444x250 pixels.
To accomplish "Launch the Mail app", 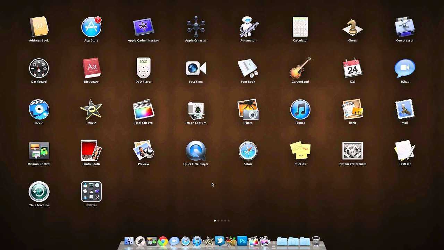I will tap(405, 109).
